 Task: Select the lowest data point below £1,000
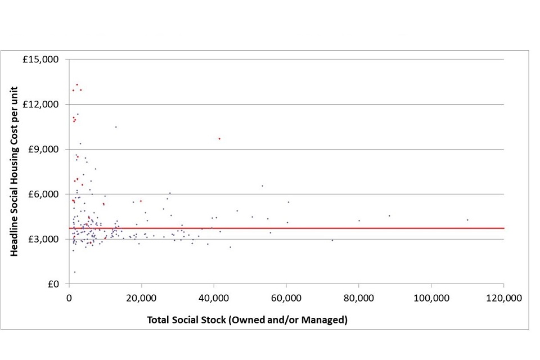[74, 272]
